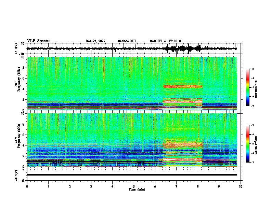Click the 3 tick label on time axis
Image resolution: width=271 pixels, height=209 pixels.
[91, 186]
